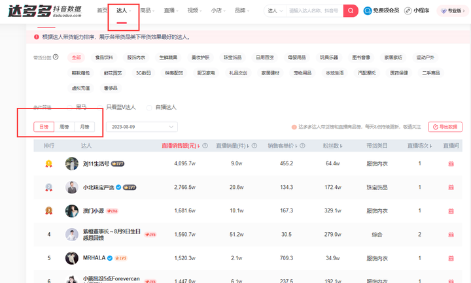Viewport: 471px width, 283px height.
Task: Click avatar of 小北珠宝严选
Action: [72, 188]
